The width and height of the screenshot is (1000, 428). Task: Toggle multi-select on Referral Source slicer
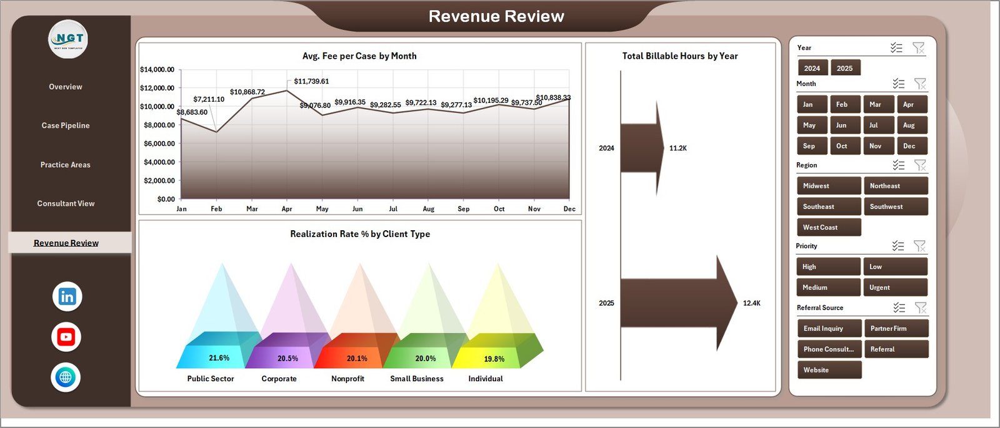click(x=899, y=308)
